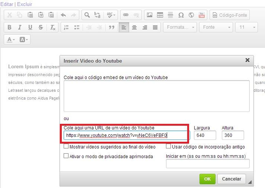The image size is (265, 188).
Task: Check Ativar o modo de privacidade aprimorada
Action: click(66, 156)
